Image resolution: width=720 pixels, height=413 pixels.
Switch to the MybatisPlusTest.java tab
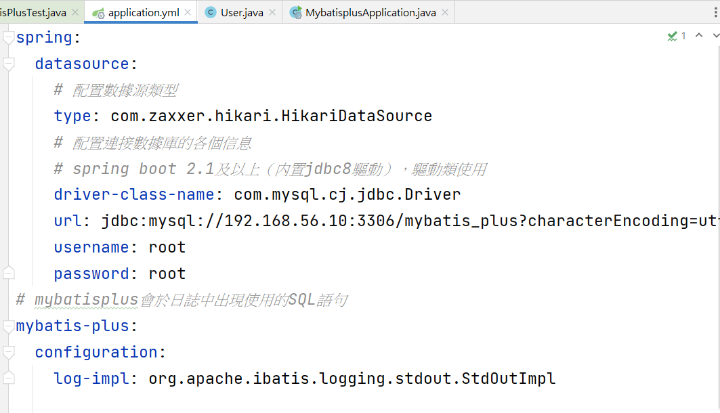coord(33,12)
